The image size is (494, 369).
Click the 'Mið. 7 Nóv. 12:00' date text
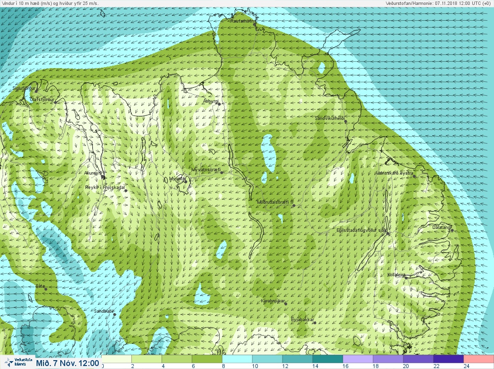tap(67, 364)
